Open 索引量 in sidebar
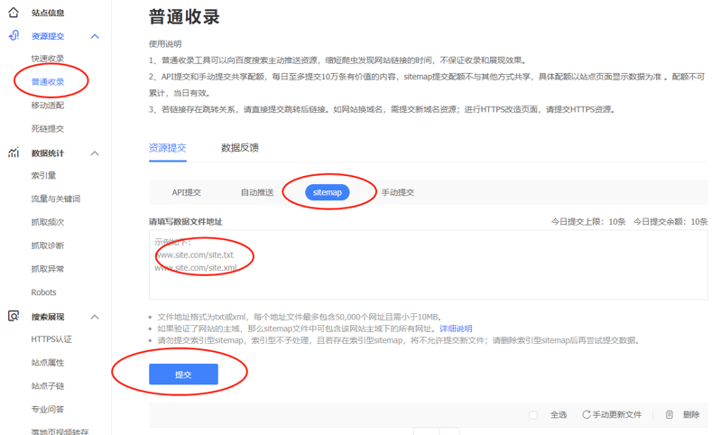Viewport: 721px width, 435px height. [43, 175]
